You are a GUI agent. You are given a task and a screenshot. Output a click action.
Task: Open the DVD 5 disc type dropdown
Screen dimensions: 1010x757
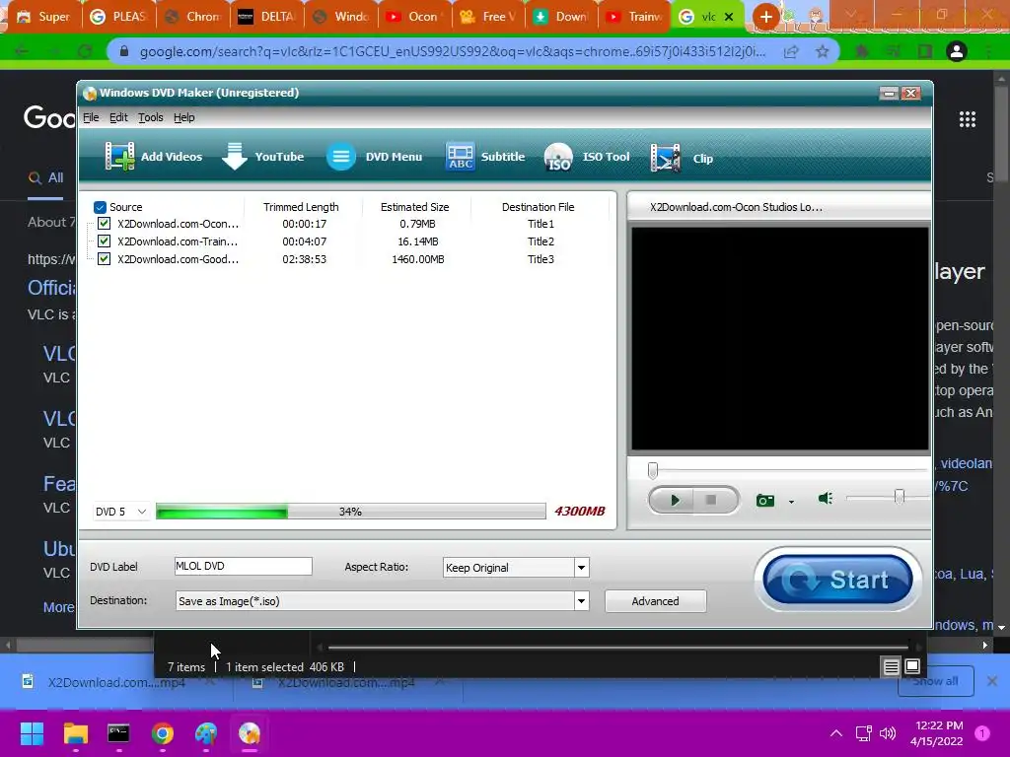click(x=121, y=512)
